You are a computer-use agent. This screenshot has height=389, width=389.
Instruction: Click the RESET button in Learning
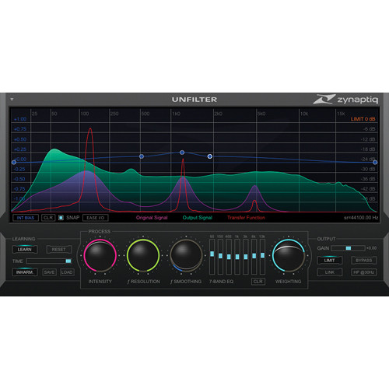pos(59,250)
